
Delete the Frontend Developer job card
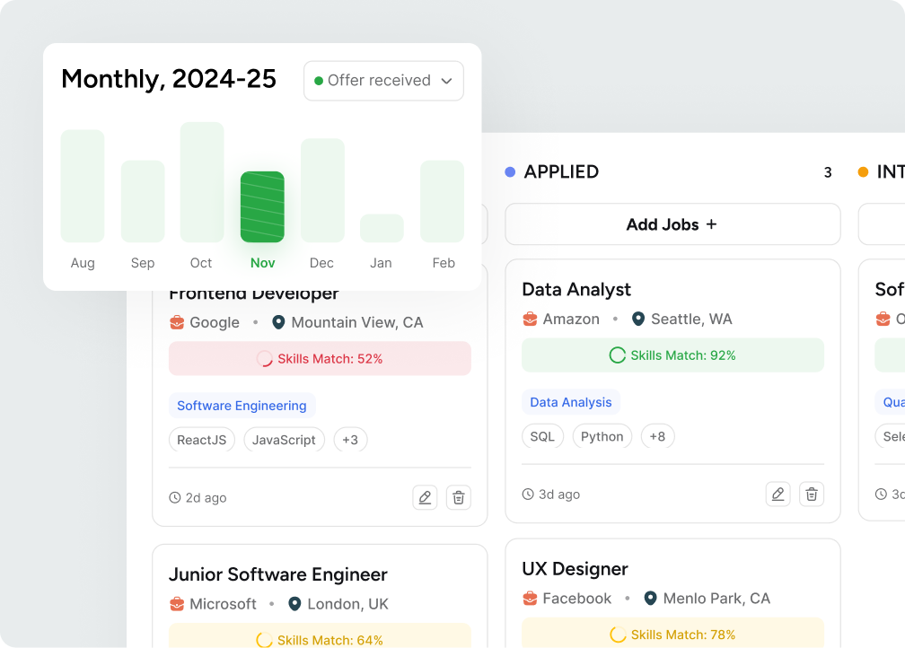[x=458, y=497]
